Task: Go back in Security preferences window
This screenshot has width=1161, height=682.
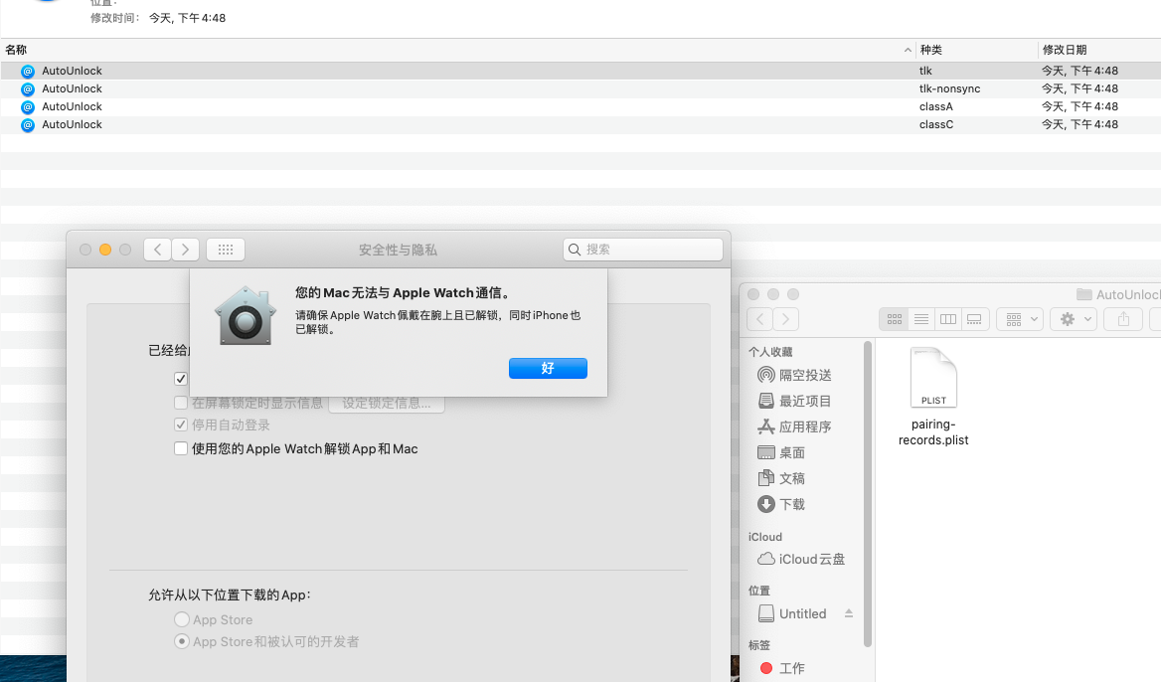Action: tap(157, 250)
